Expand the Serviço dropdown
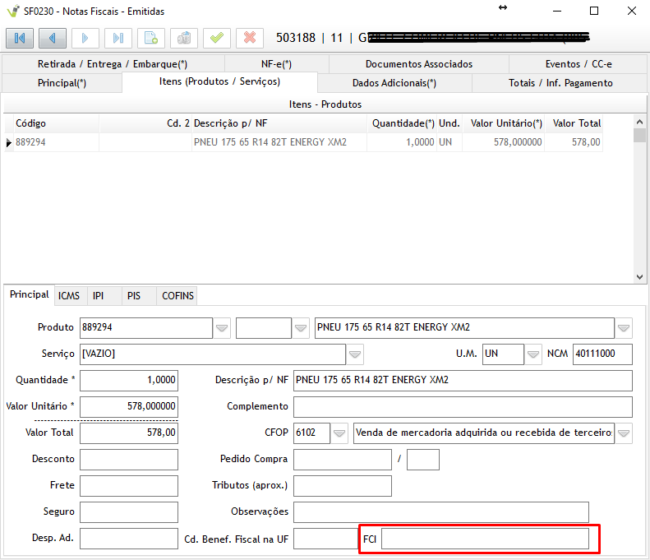Screen dimensions: 650x560 tap(355, 354)
